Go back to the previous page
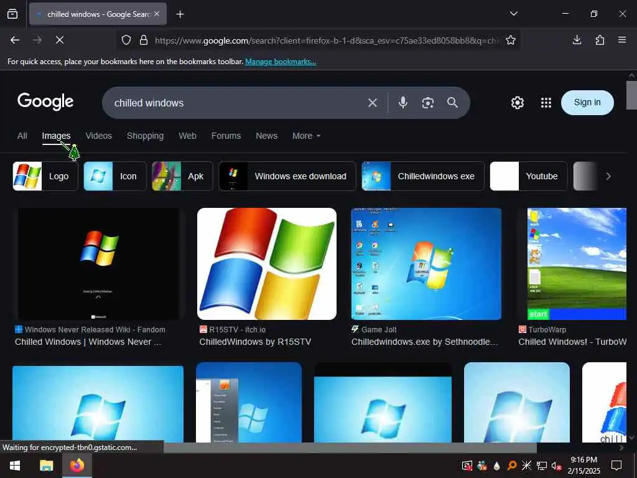 point(15,40)
